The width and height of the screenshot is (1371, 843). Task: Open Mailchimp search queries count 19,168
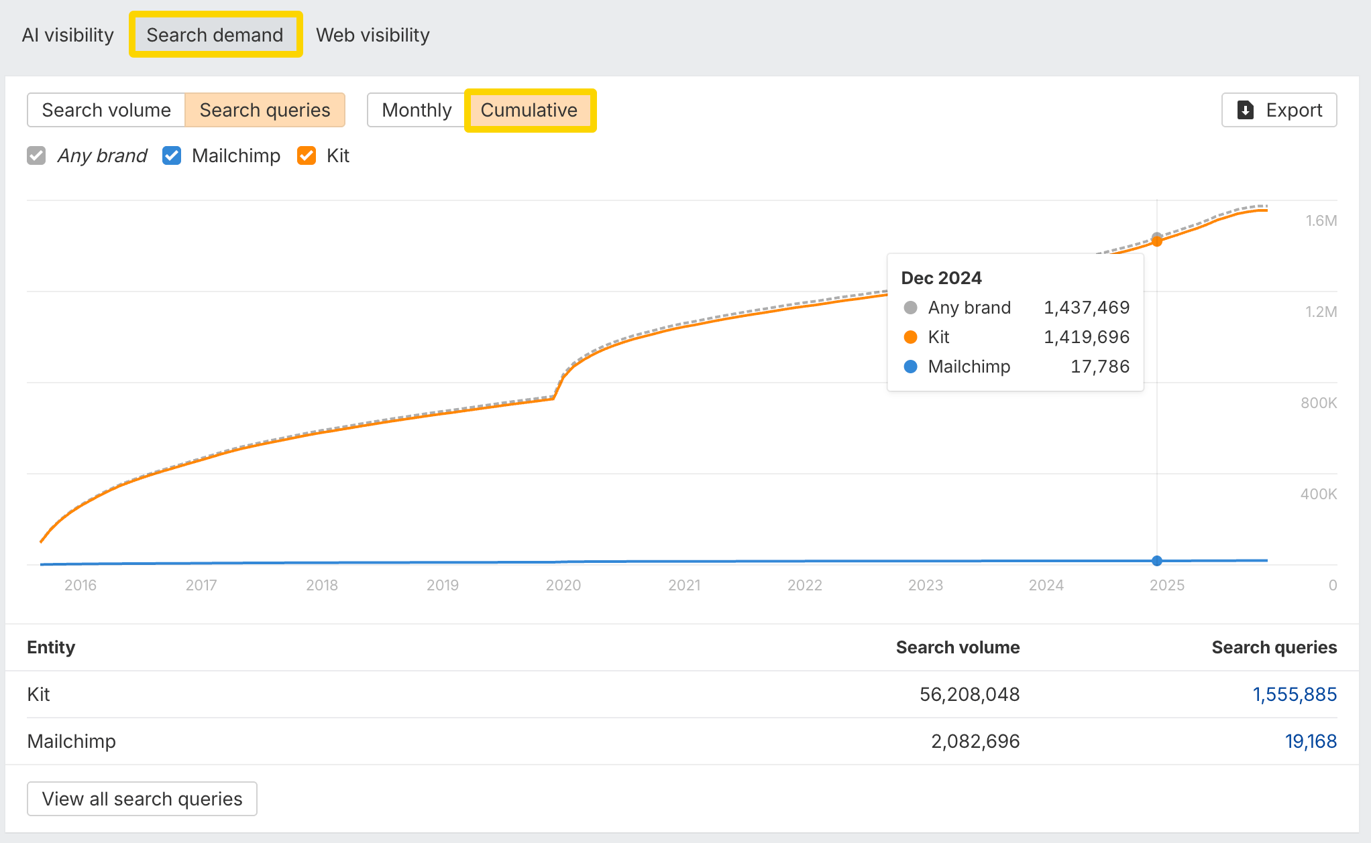coord(1310,741)
